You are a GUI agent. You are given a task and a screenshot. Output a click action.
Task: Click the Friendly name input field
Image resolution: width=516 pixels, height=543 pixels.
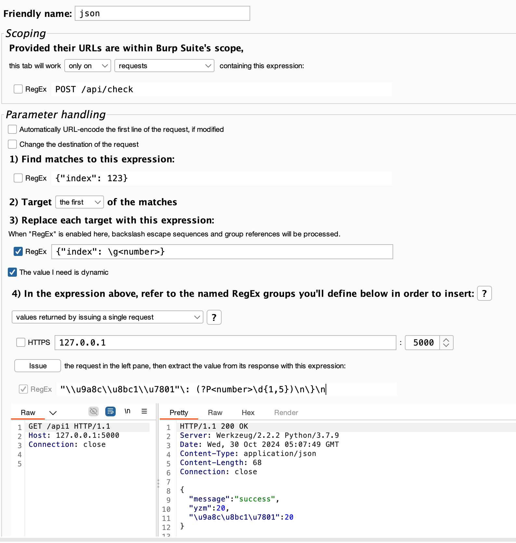coord(162,14)
